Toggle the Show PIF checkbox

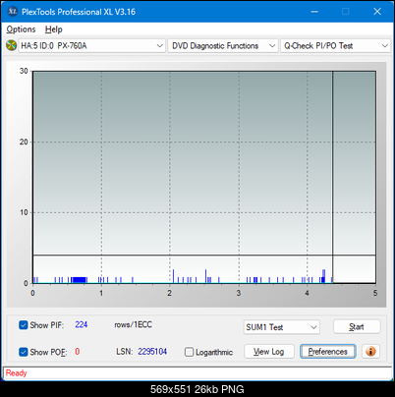click(x=24, y=325)
